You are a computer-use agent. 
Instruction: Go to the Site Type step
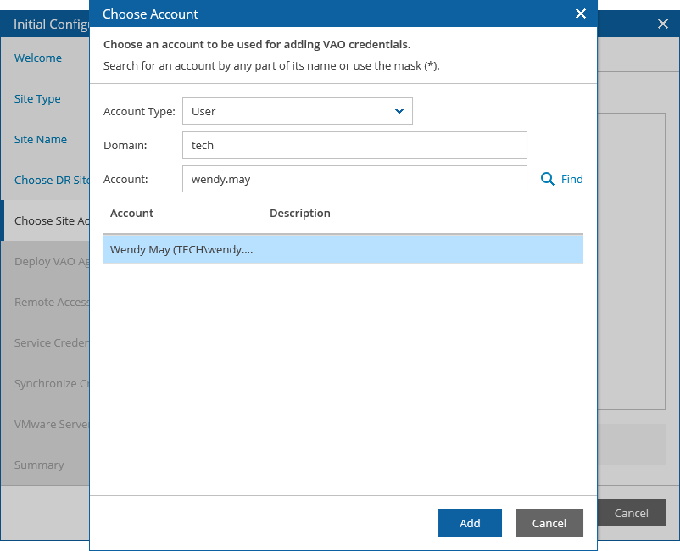(x=37, y=99)
